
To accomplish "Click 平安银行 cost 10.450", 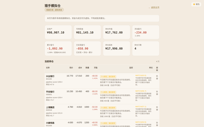I will pyautogui.click(x=79, y=91).
